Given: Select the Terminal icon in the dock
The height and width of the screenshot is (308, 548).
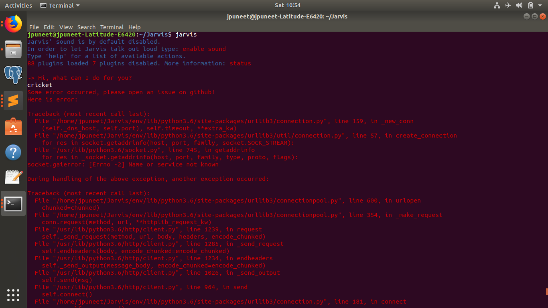Looking at the screenshot, I should point(13,204).
